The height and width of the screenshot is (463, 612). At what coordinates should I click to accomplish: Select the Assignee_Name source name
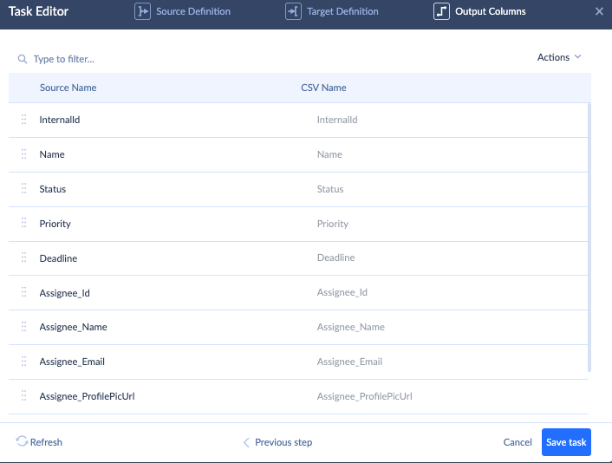click(x=73, y=327)
